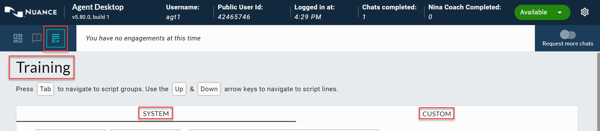The height and width of the screenshot is (131, 600).
Task: Switch to the CUSTOM tab
Action: [x=436, y=114]
